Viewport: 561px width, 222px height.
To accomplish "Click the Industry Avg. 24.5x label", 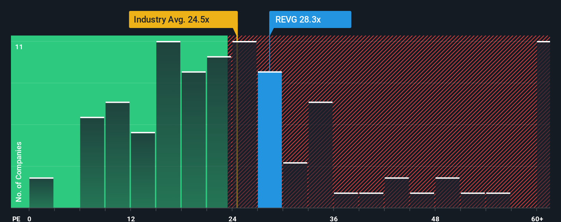I will tap(183, 19).
